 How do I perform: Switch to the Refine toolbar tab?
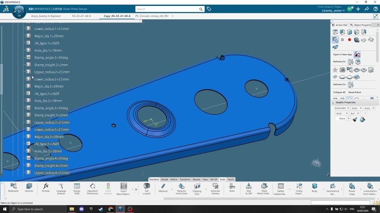[x=174, y=179]
